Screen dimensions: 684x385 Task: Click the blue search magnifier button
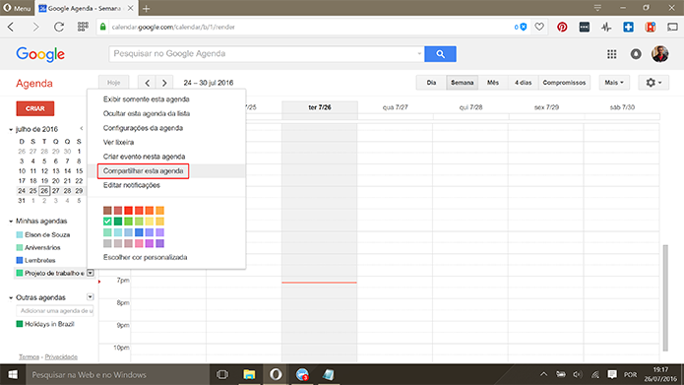tap(440, 54)
